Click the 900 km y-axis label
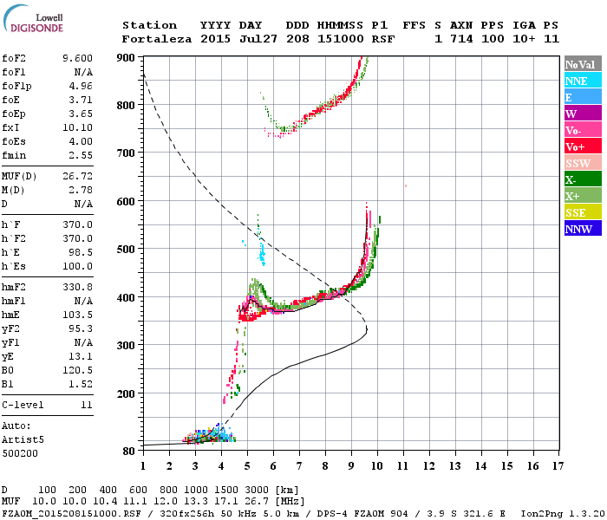 pos(126,58)
